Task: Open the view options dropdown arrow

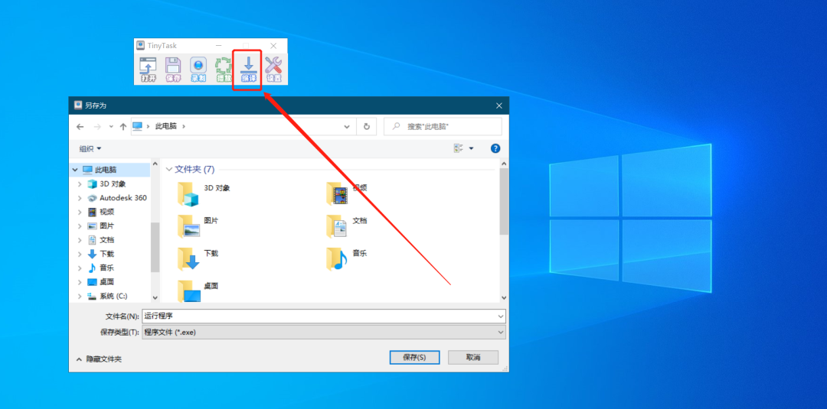Action: [472, 148]
